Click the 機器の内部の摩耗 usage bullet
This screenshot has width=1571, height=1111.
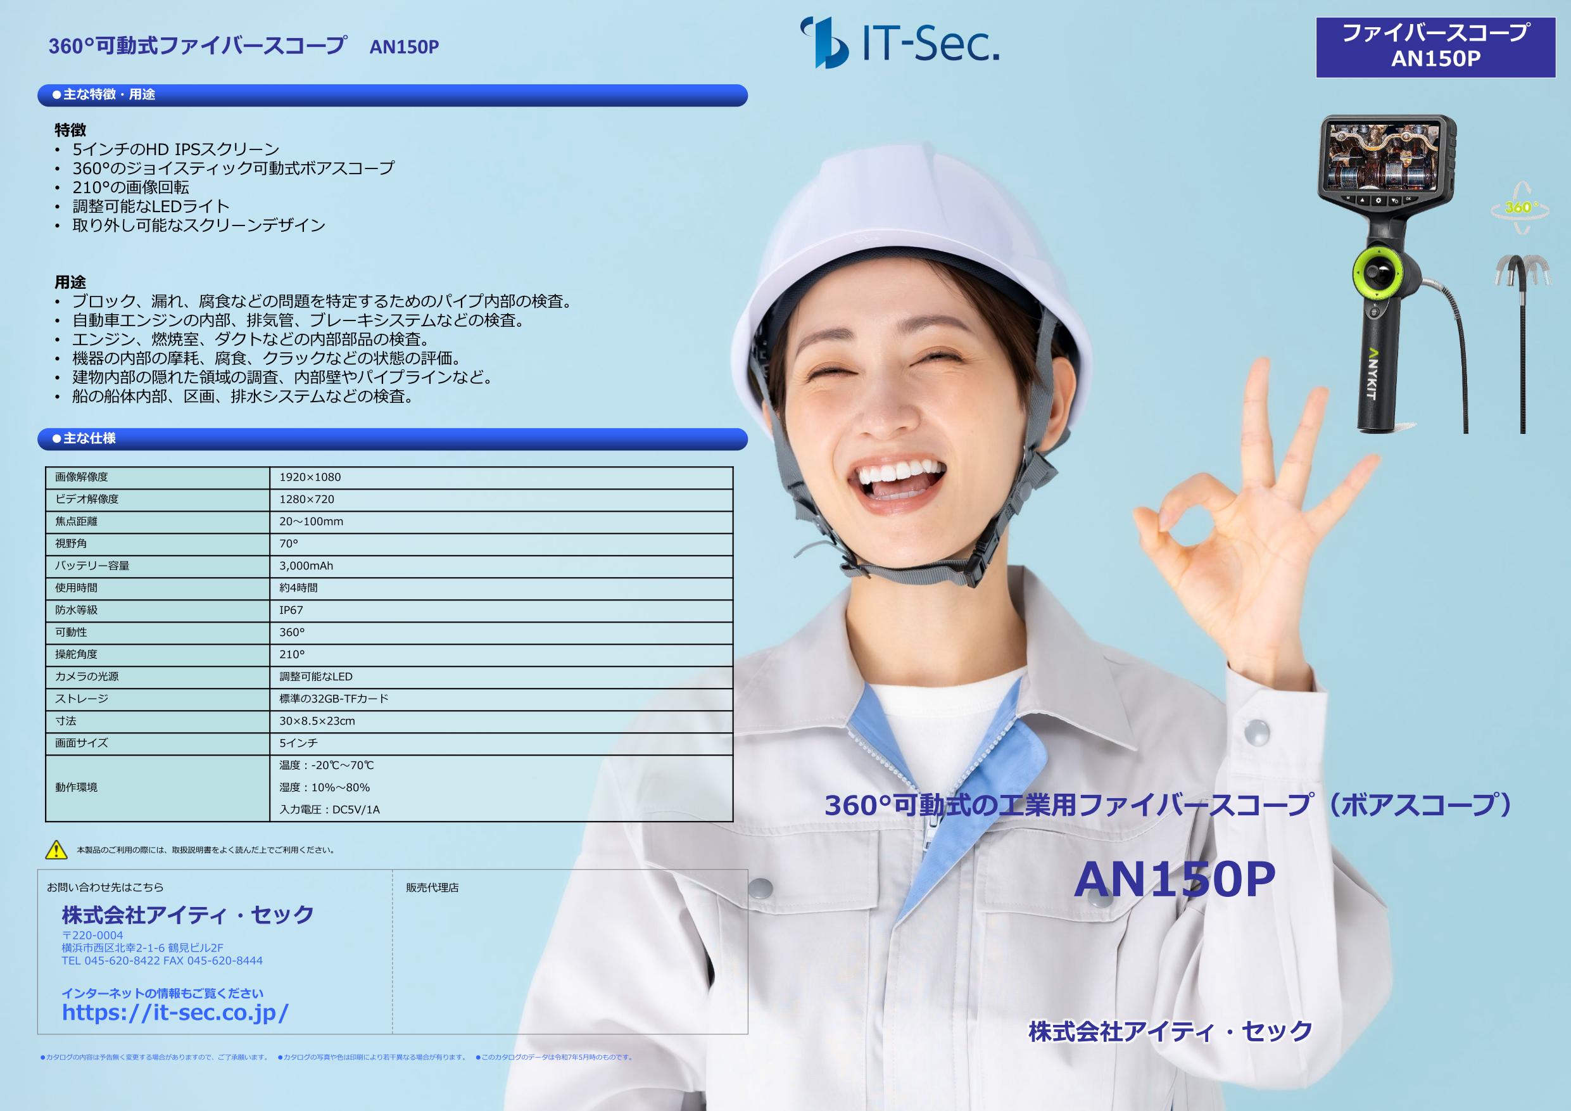click(268, 358)
